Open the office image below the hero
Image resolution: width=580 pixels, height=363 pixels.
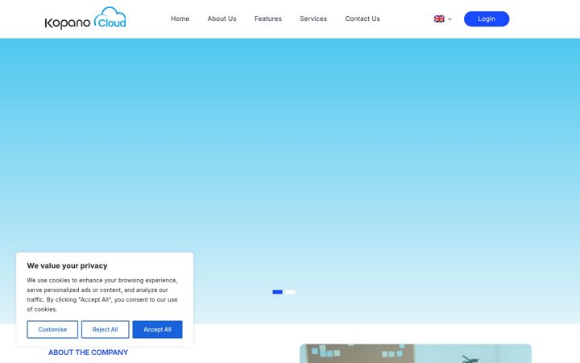(416, 353)
